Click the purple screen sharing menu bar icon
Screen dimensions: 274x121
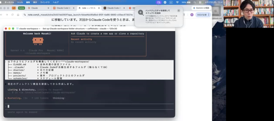(159, 2)
